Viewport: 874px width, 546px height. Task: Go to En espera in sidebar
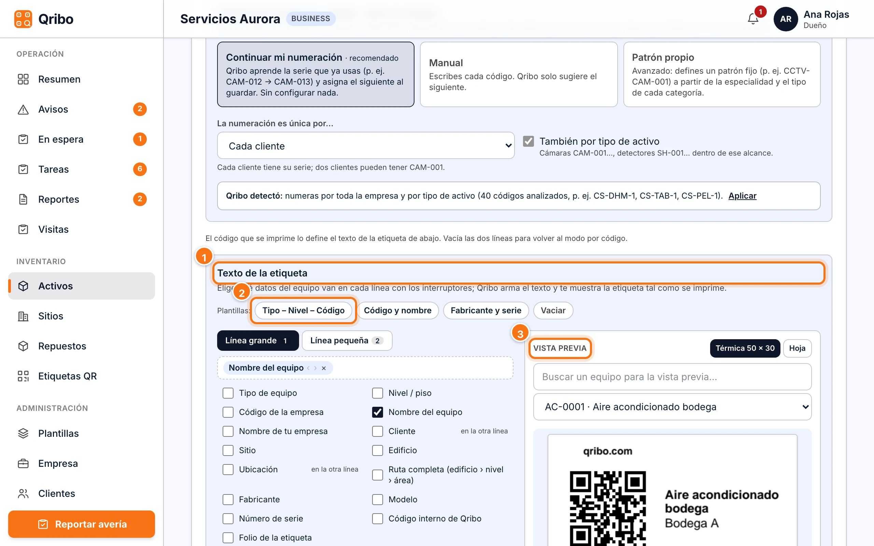tap(81, 139)
